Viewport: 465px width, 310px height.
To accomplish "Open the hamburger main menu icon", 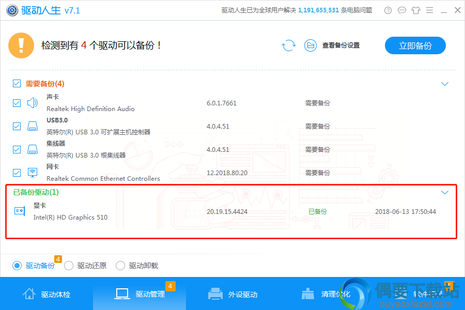I will (430, 10).
